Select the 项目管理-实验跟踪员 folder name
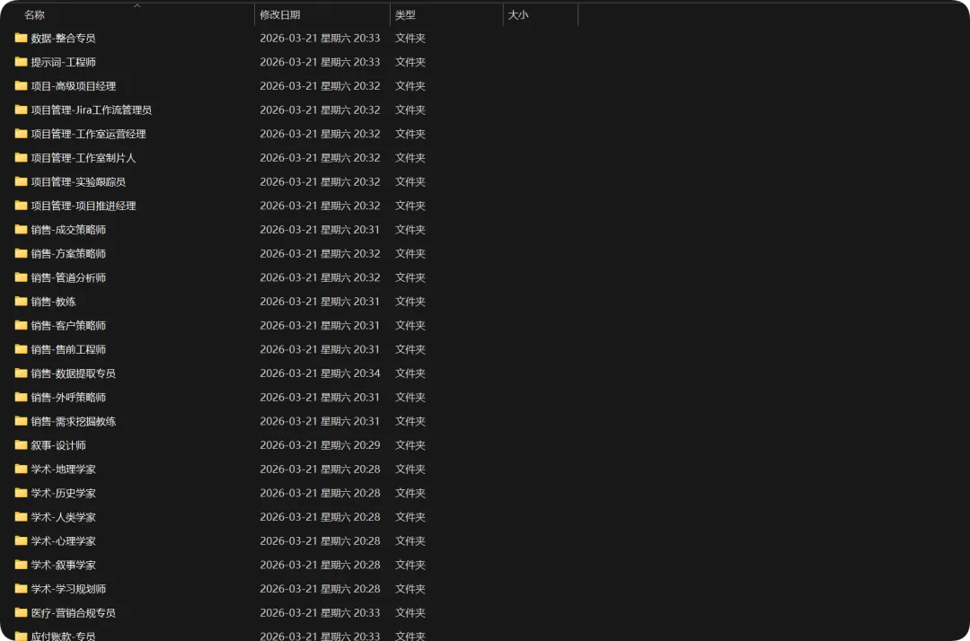The image size is (970, 641). [x=78, y=181]
